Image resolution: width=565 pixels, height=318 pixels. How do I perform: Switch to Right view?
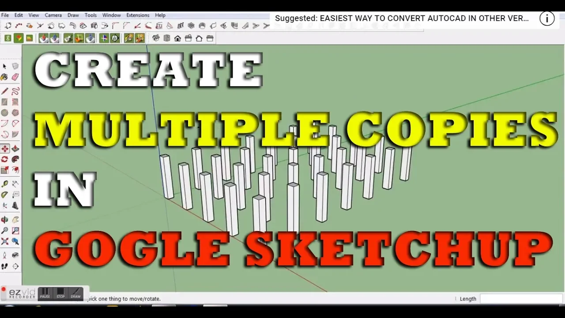point(188,38)
